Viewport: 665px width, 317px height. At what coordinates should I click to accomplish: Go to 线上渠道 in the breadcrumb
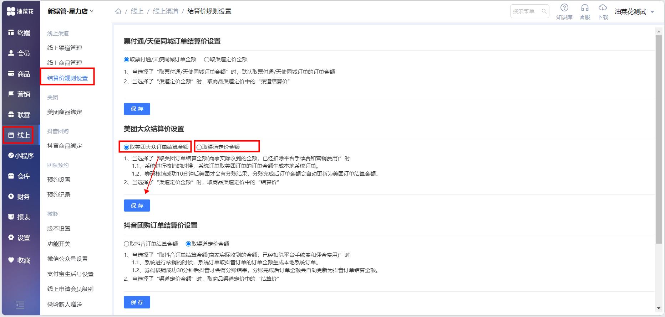pos(166,11)
